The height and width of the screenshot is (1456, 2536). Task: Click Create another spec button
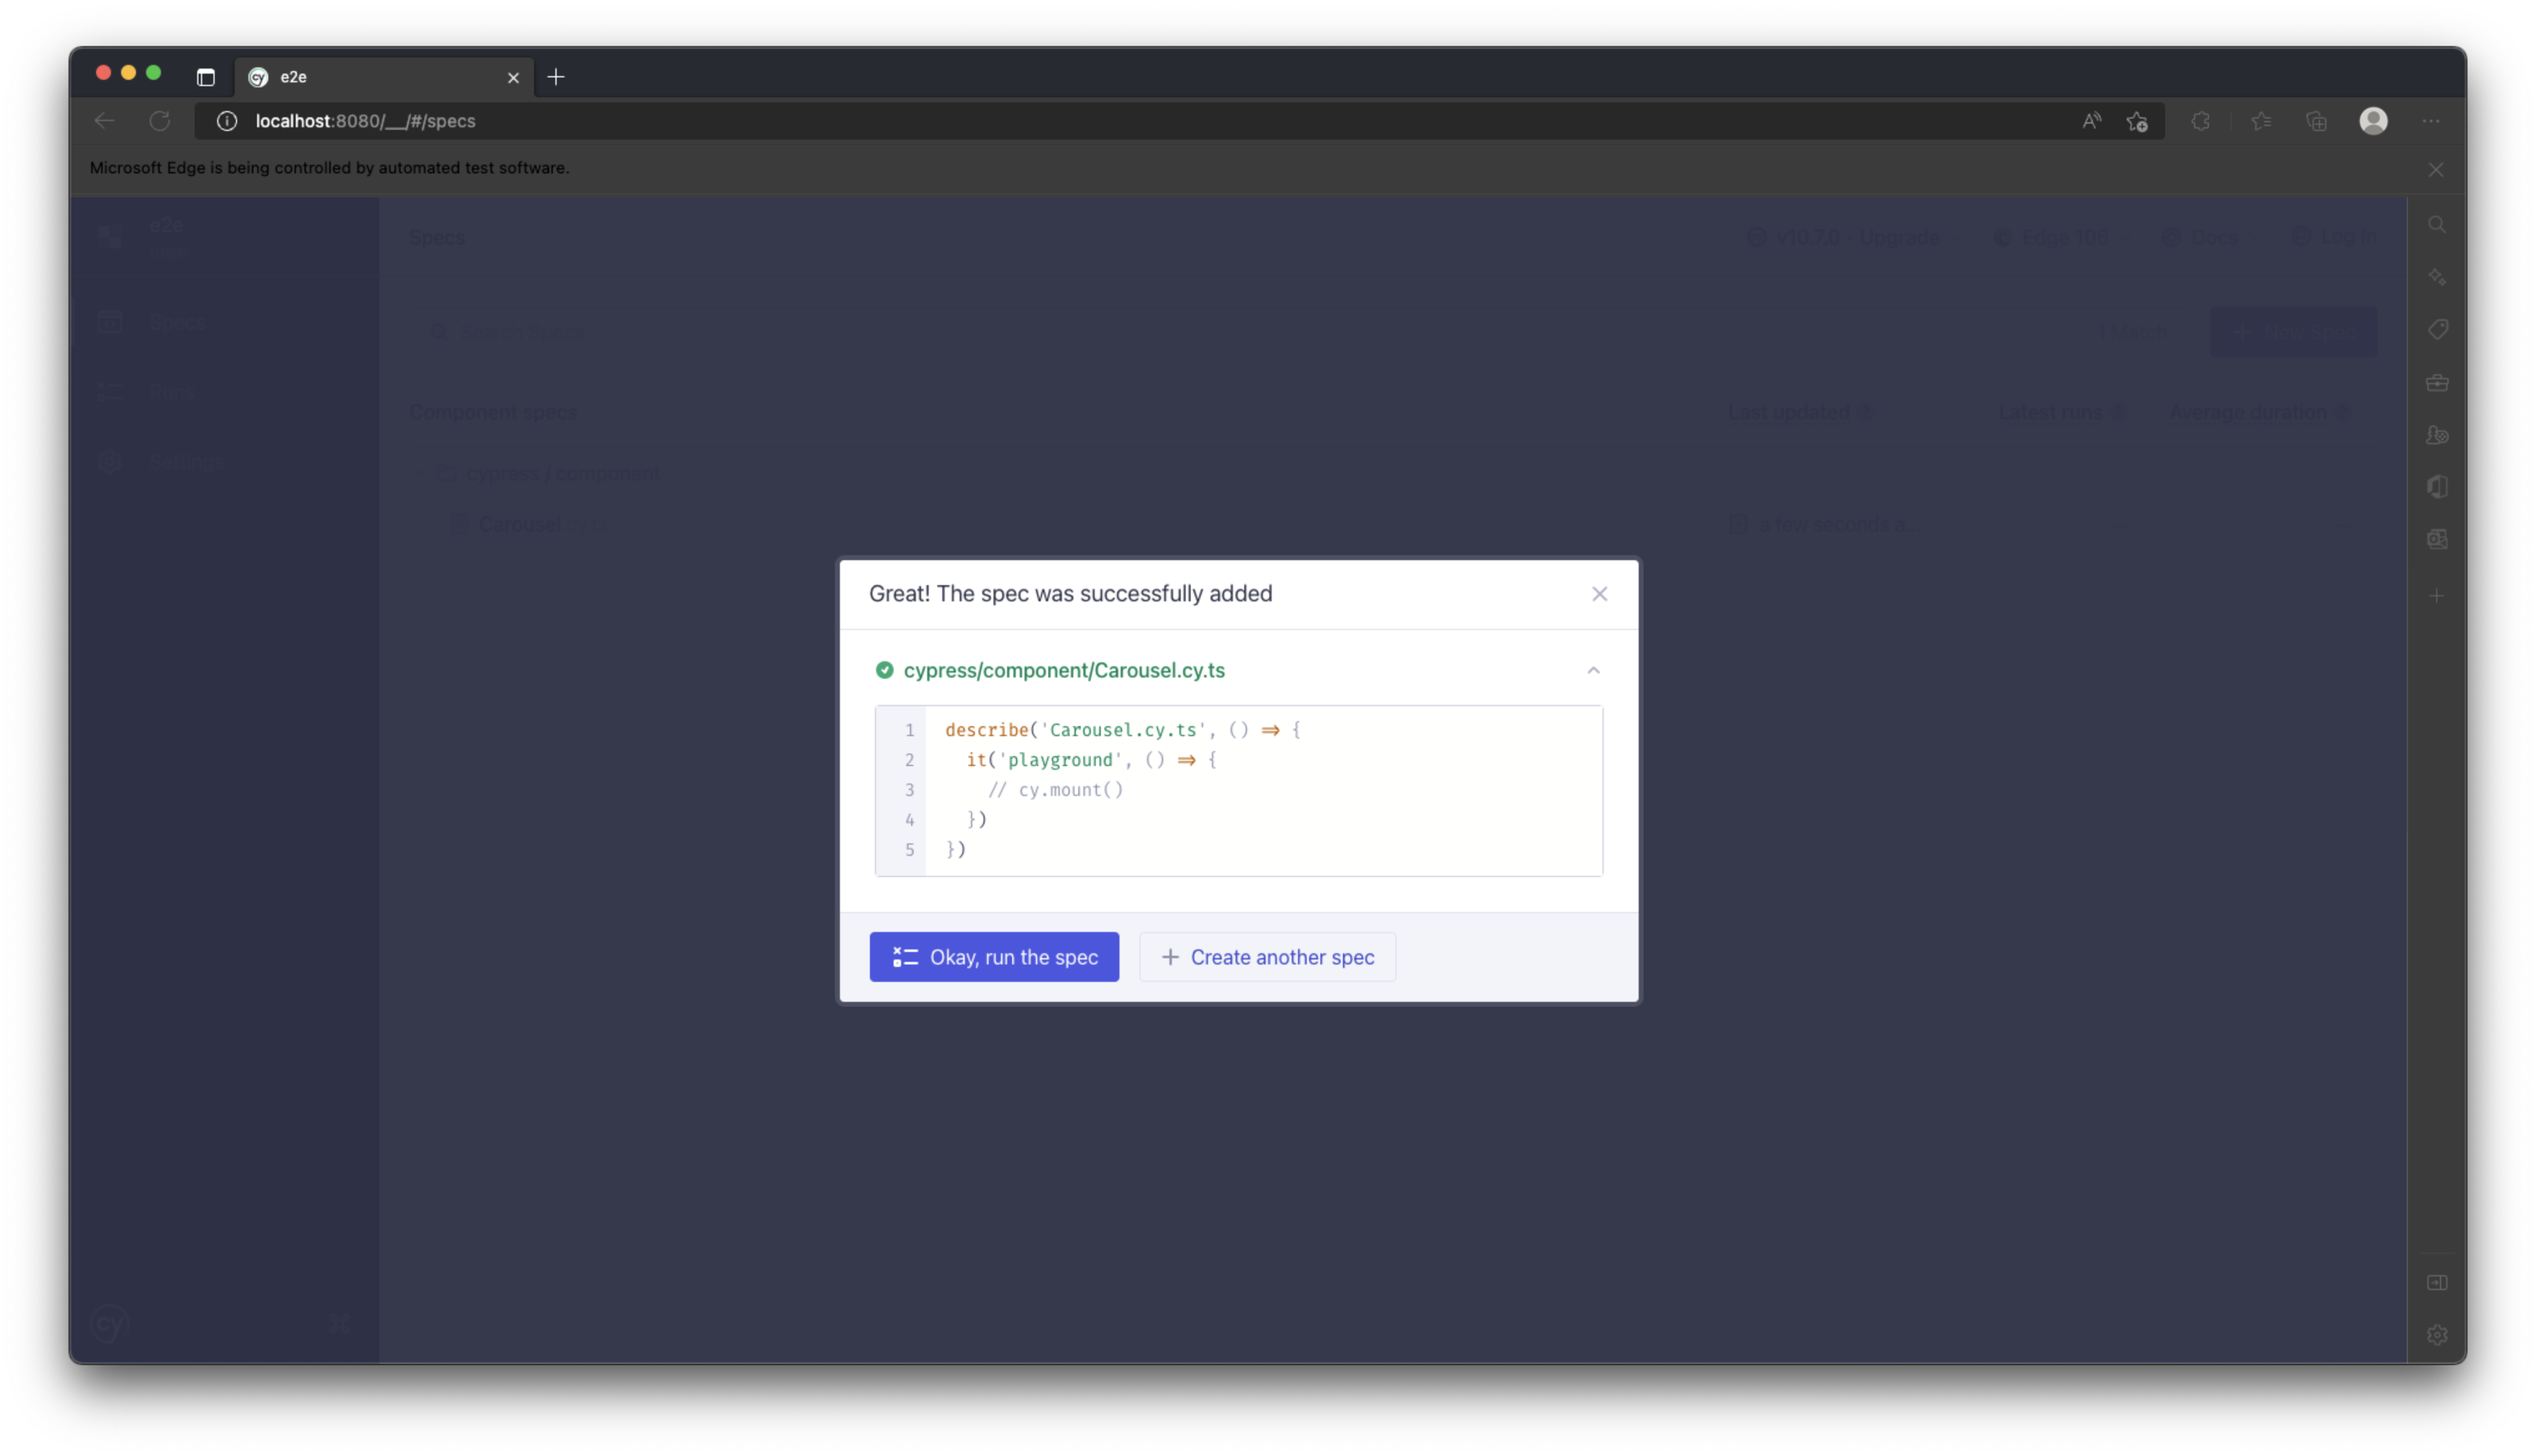tap(1267, 957)
